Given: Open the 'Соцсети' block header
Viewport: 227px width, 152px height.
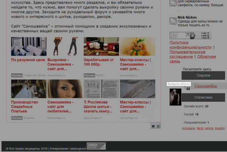Looking at the screenshot, I should [203, 75].
